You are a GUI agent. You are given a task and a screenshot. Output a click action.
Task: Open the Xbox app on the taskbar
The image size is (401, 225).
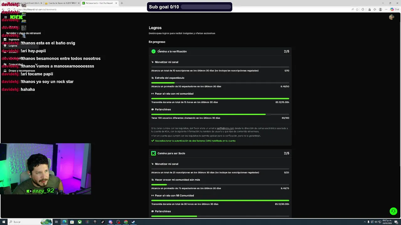pyautogui.click(x=80, y=222)
